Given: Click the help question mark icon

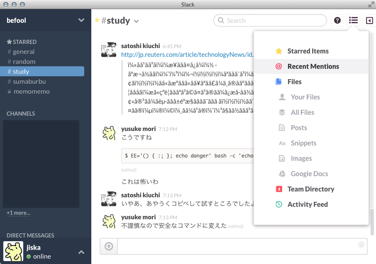Looking at the screenshot, I should pyautogui.click(x=337, y=20).
